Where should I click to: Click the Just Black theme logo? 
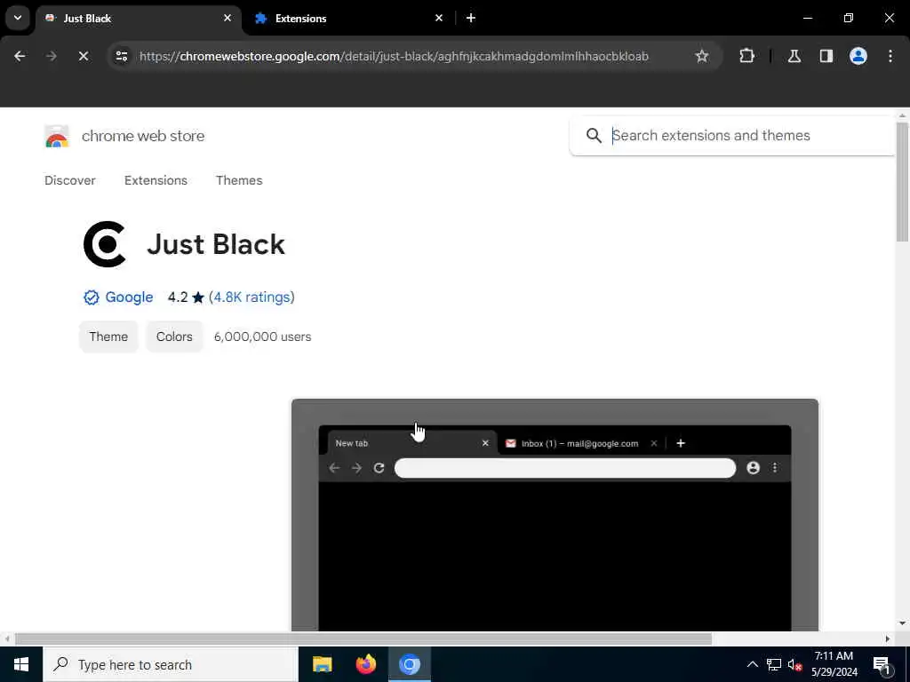point(105,244)
